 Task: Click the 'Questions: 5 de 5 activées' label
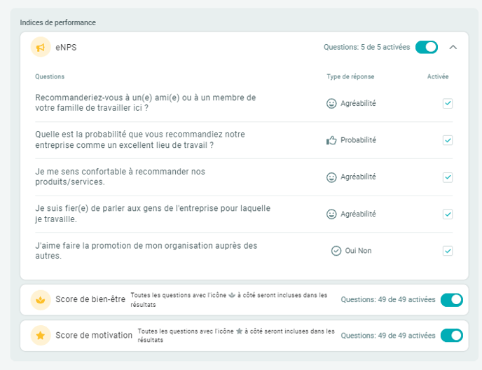pos(366,48)
